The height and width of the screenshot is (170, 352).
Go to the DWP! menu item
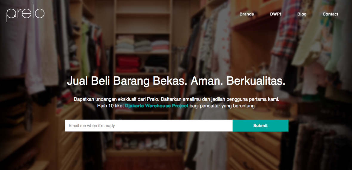275,14
